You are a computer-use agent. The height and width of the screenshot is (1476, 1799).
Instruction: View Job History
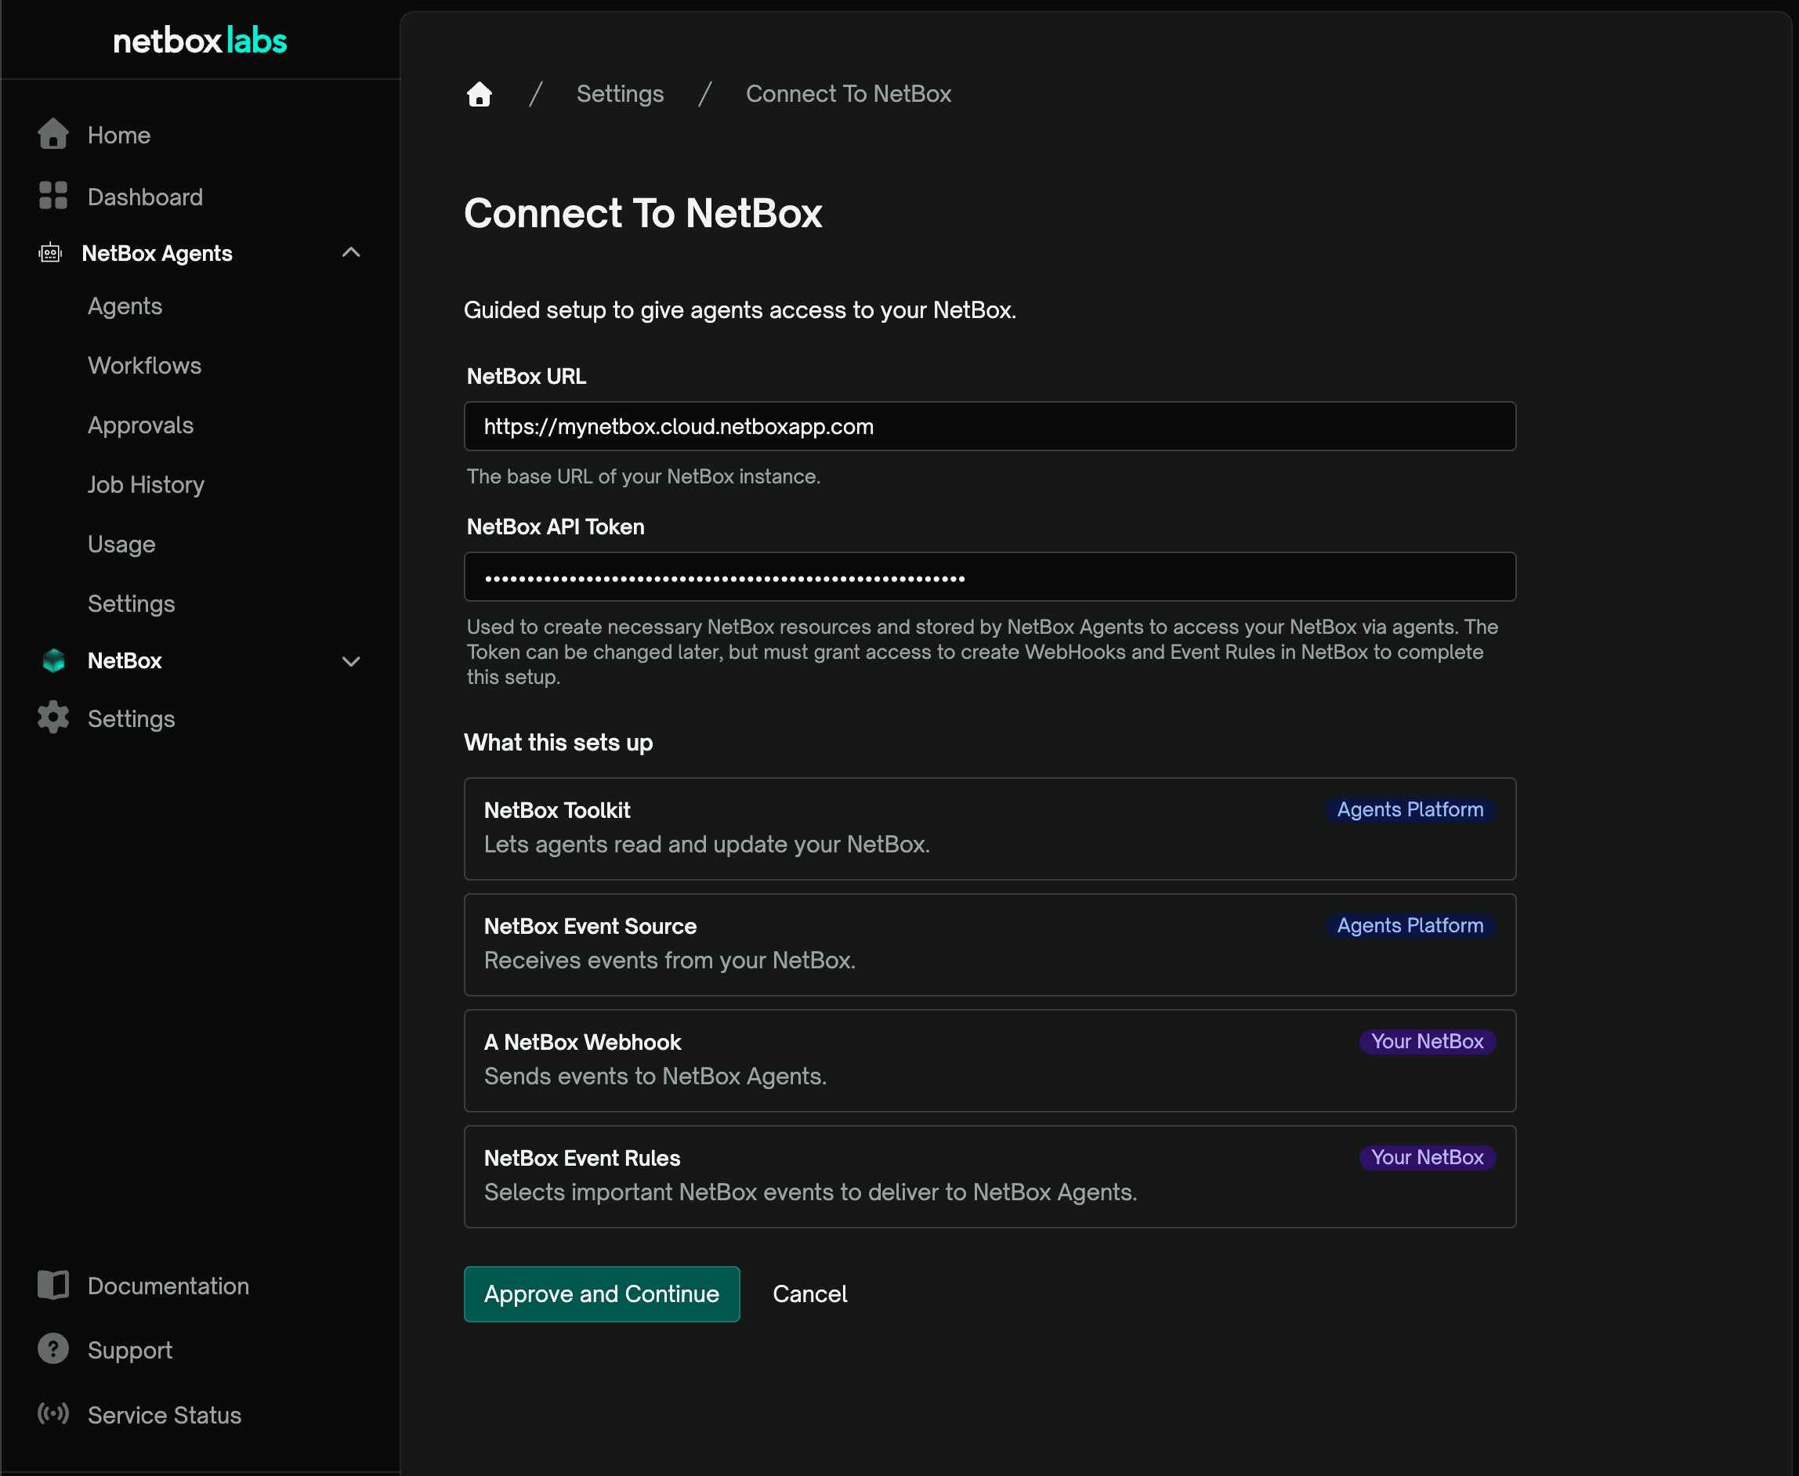click(x=147, y=485)
